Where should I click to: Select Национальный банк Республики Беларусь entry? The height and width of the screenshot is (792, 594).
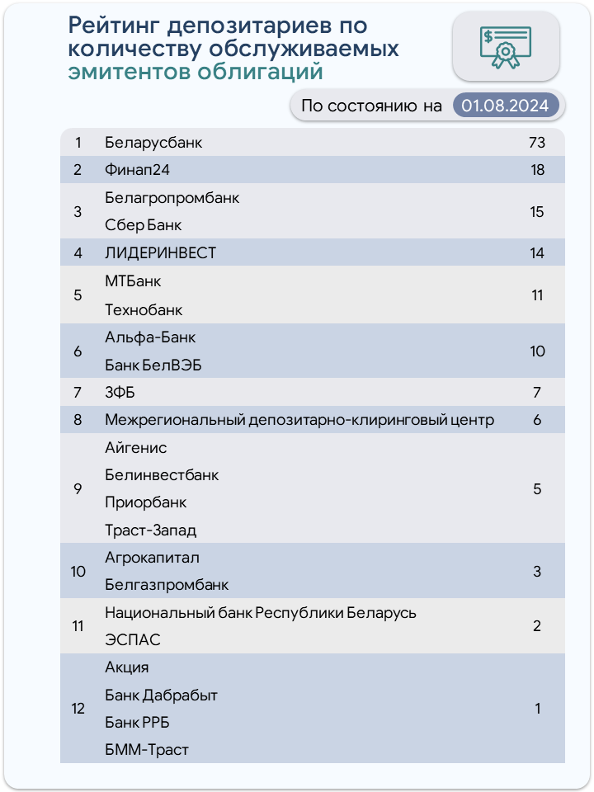point(261,613)
